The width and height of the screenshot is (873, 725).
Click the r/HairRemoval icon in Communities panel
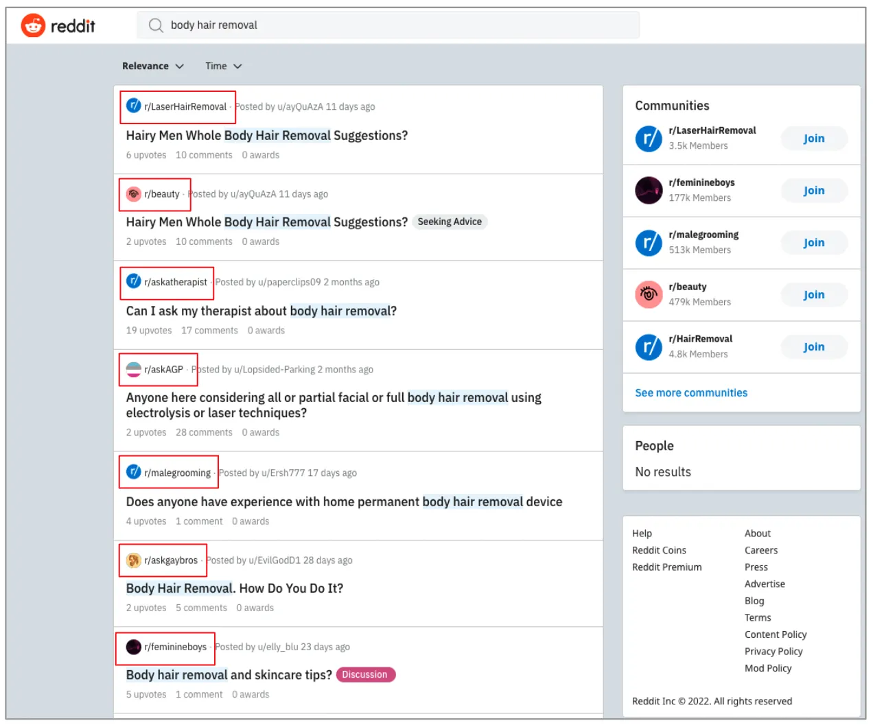648,347
